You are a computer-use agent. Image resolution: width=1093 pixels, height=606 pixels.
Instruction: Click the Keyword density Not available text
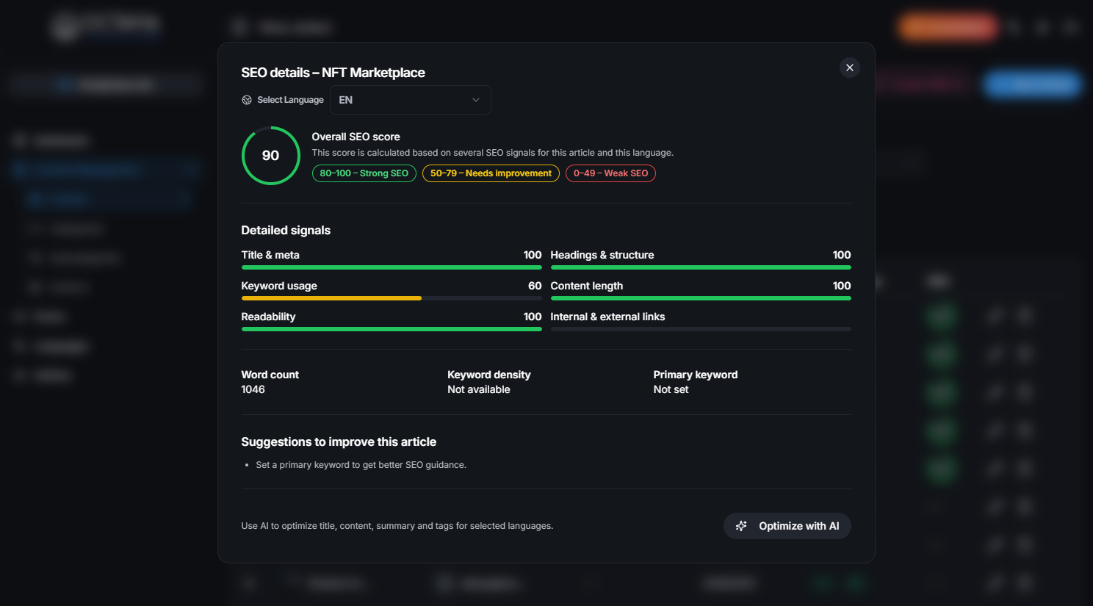[478, 389]
